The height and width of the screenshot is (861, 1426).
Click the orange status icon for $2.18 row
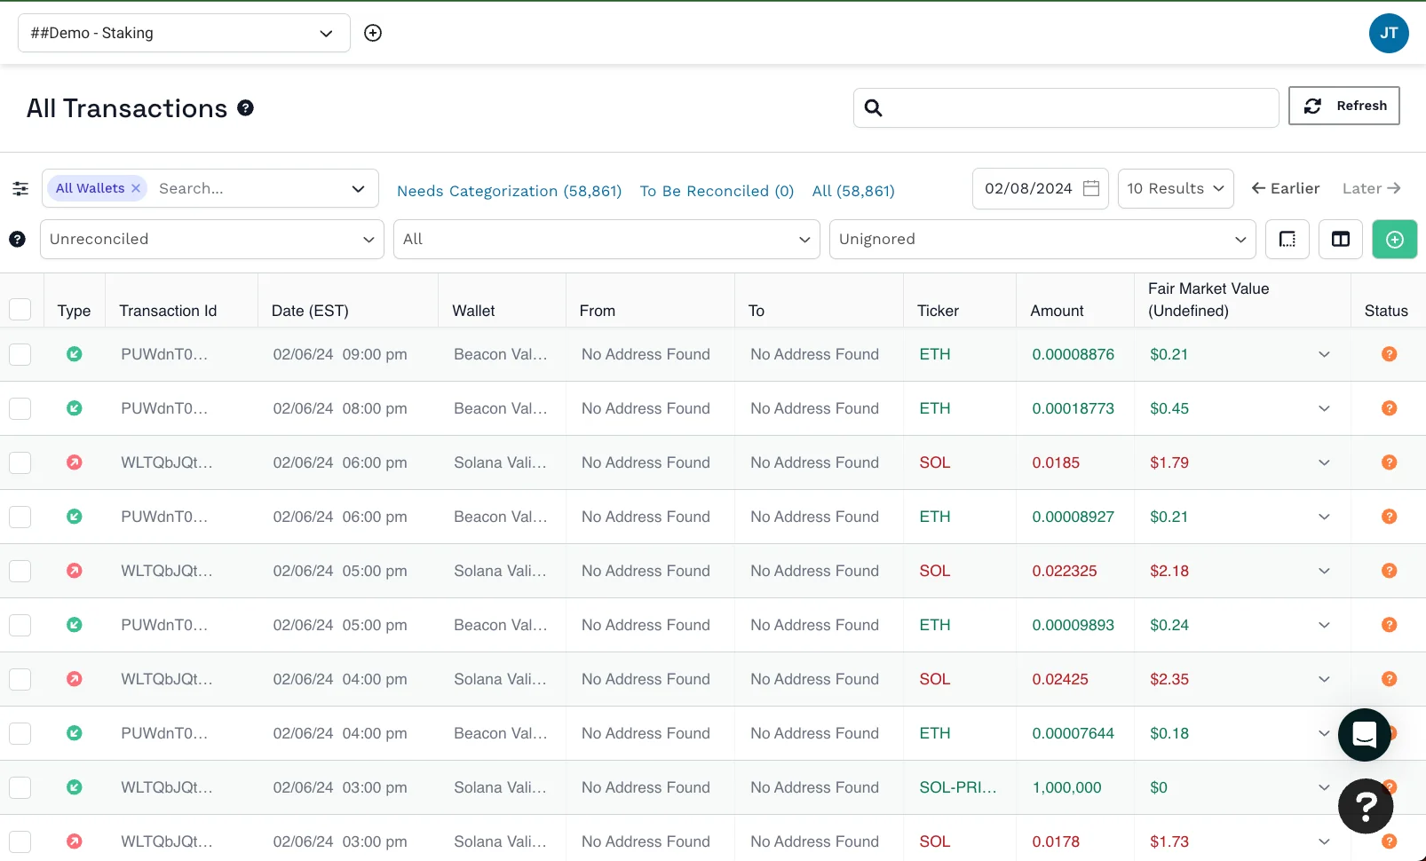tap(1390, 571)
